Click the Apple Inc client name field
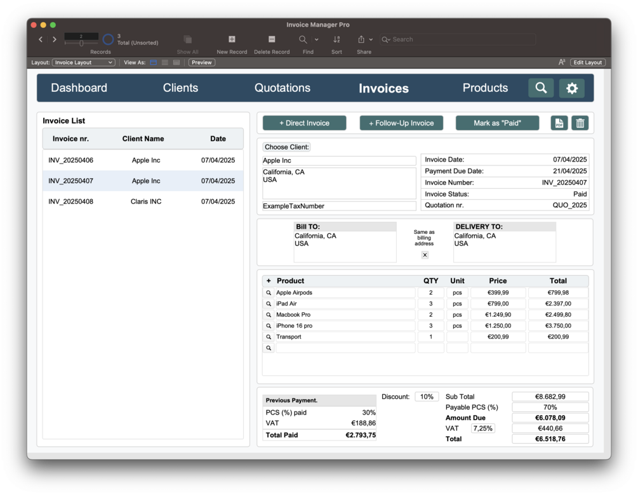The width and height of the screenshot is (638, 495). pyautogui.click(x=339, y=160)
